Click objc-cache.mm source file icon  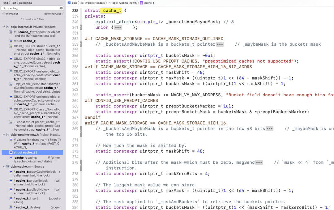click(x=7, y=166)
